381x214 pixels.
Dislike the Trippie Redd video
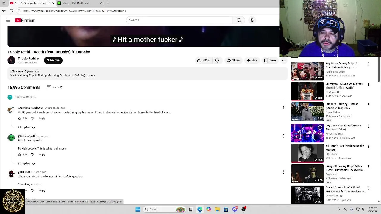217,60
